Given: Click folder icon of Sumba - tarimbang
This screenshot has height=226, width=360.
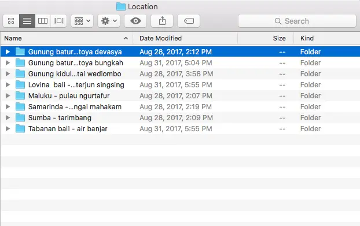Looking at the screenshot, I should (x=20, y=118).
